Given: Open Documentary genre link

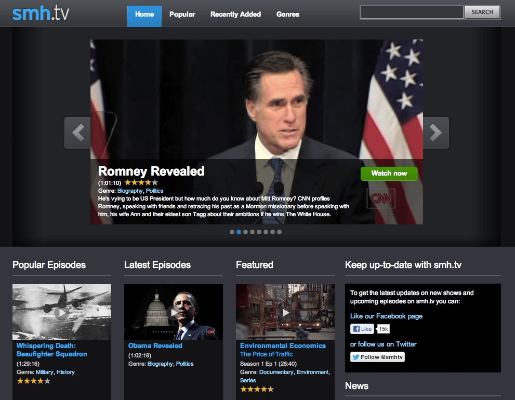Looking at the screenshot, I should pyautogui.click(x=276, y=372).
